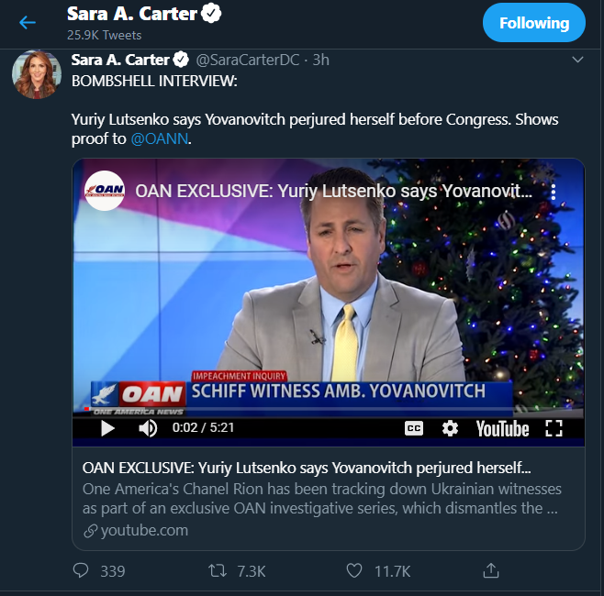
Task: Open the tweet options chevron menu
Action: 577,60
